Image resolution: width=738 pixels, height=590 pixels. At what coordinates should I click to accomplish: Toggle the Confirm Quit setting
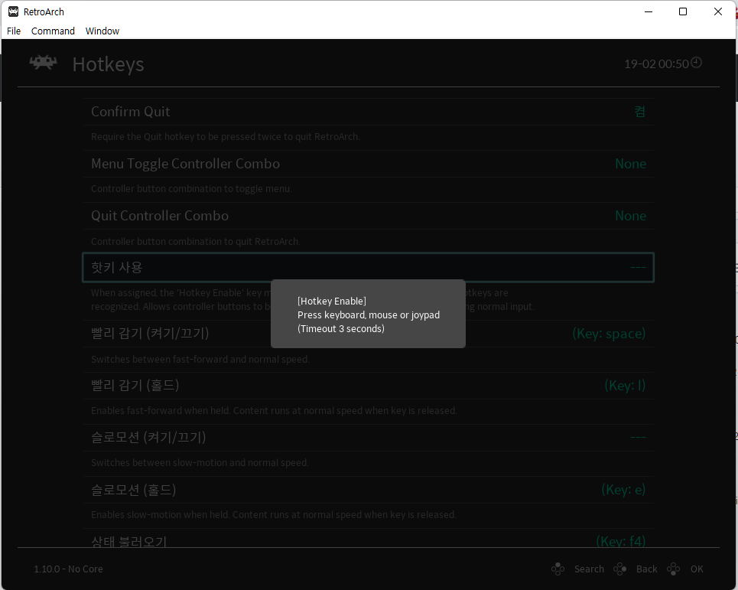[x=368, y=112]
